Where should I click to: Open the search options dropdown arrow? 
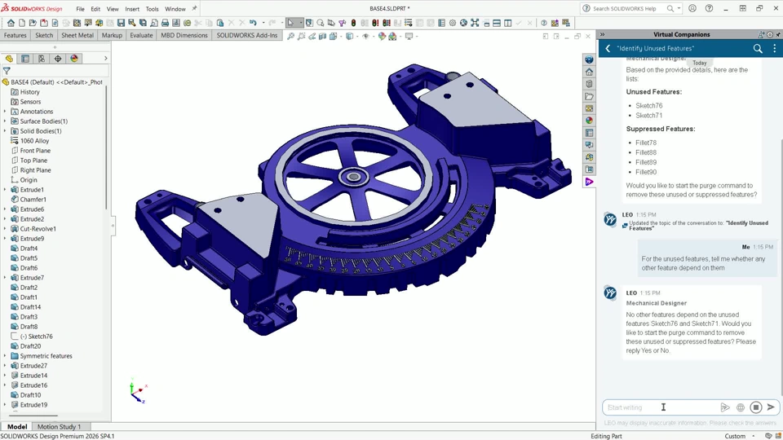pos(679,8)
